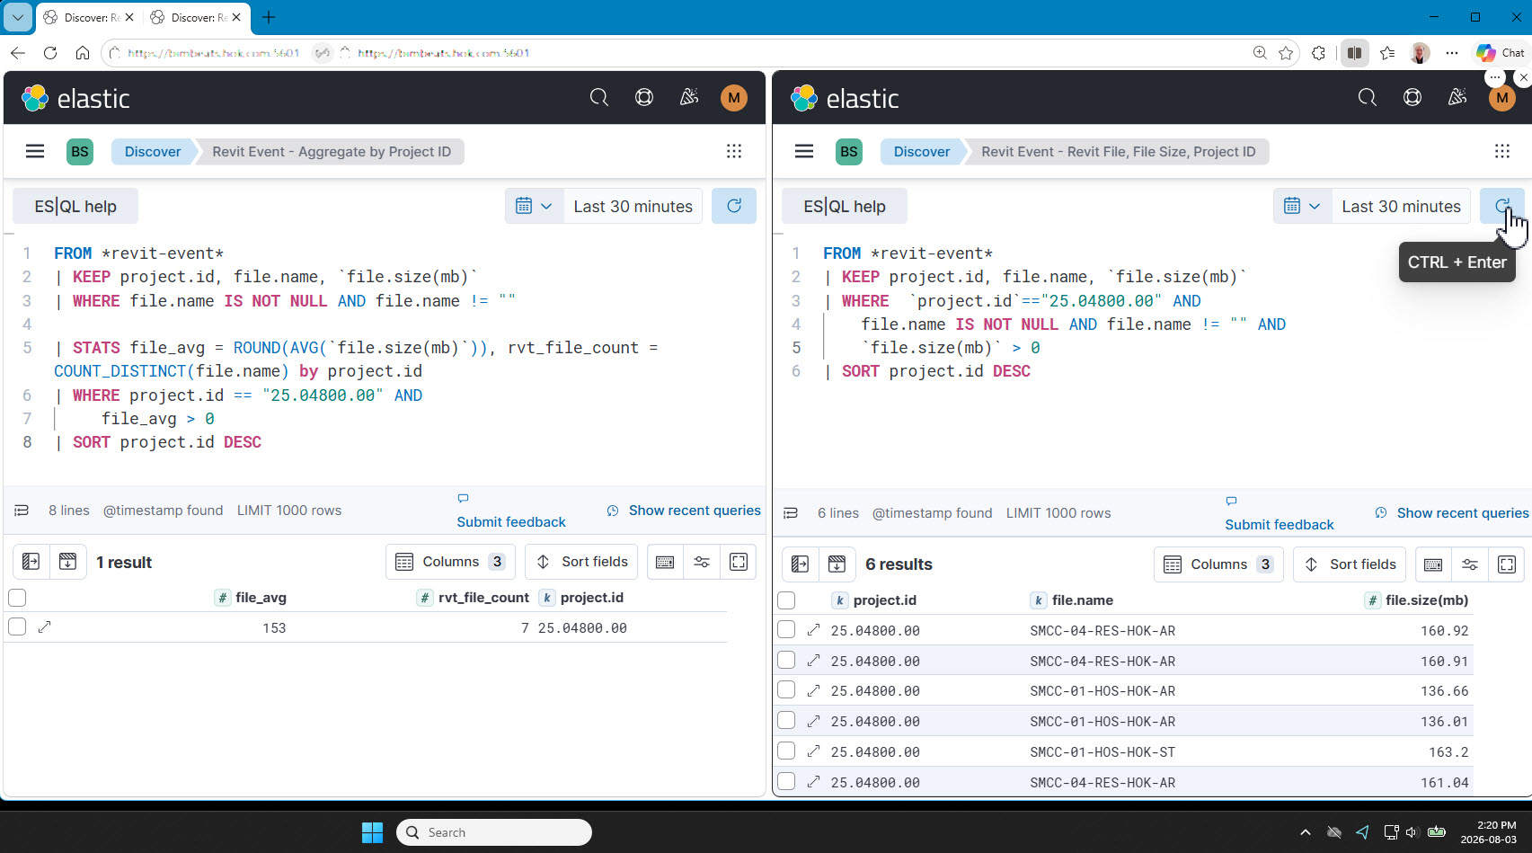
Task: Open search in right Elastic pane
Action: click(x=1368, y=97)
